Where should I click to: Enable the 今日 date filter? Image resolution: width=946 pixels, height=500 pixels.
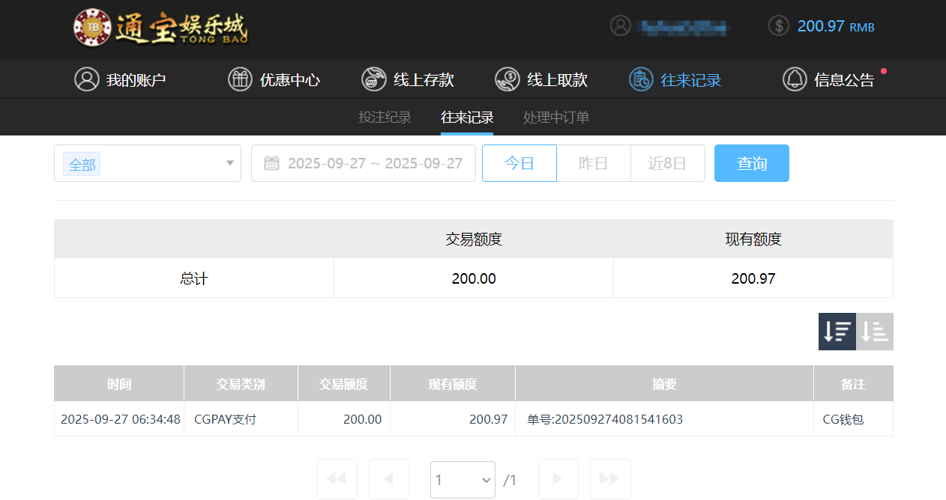[519, 162]
